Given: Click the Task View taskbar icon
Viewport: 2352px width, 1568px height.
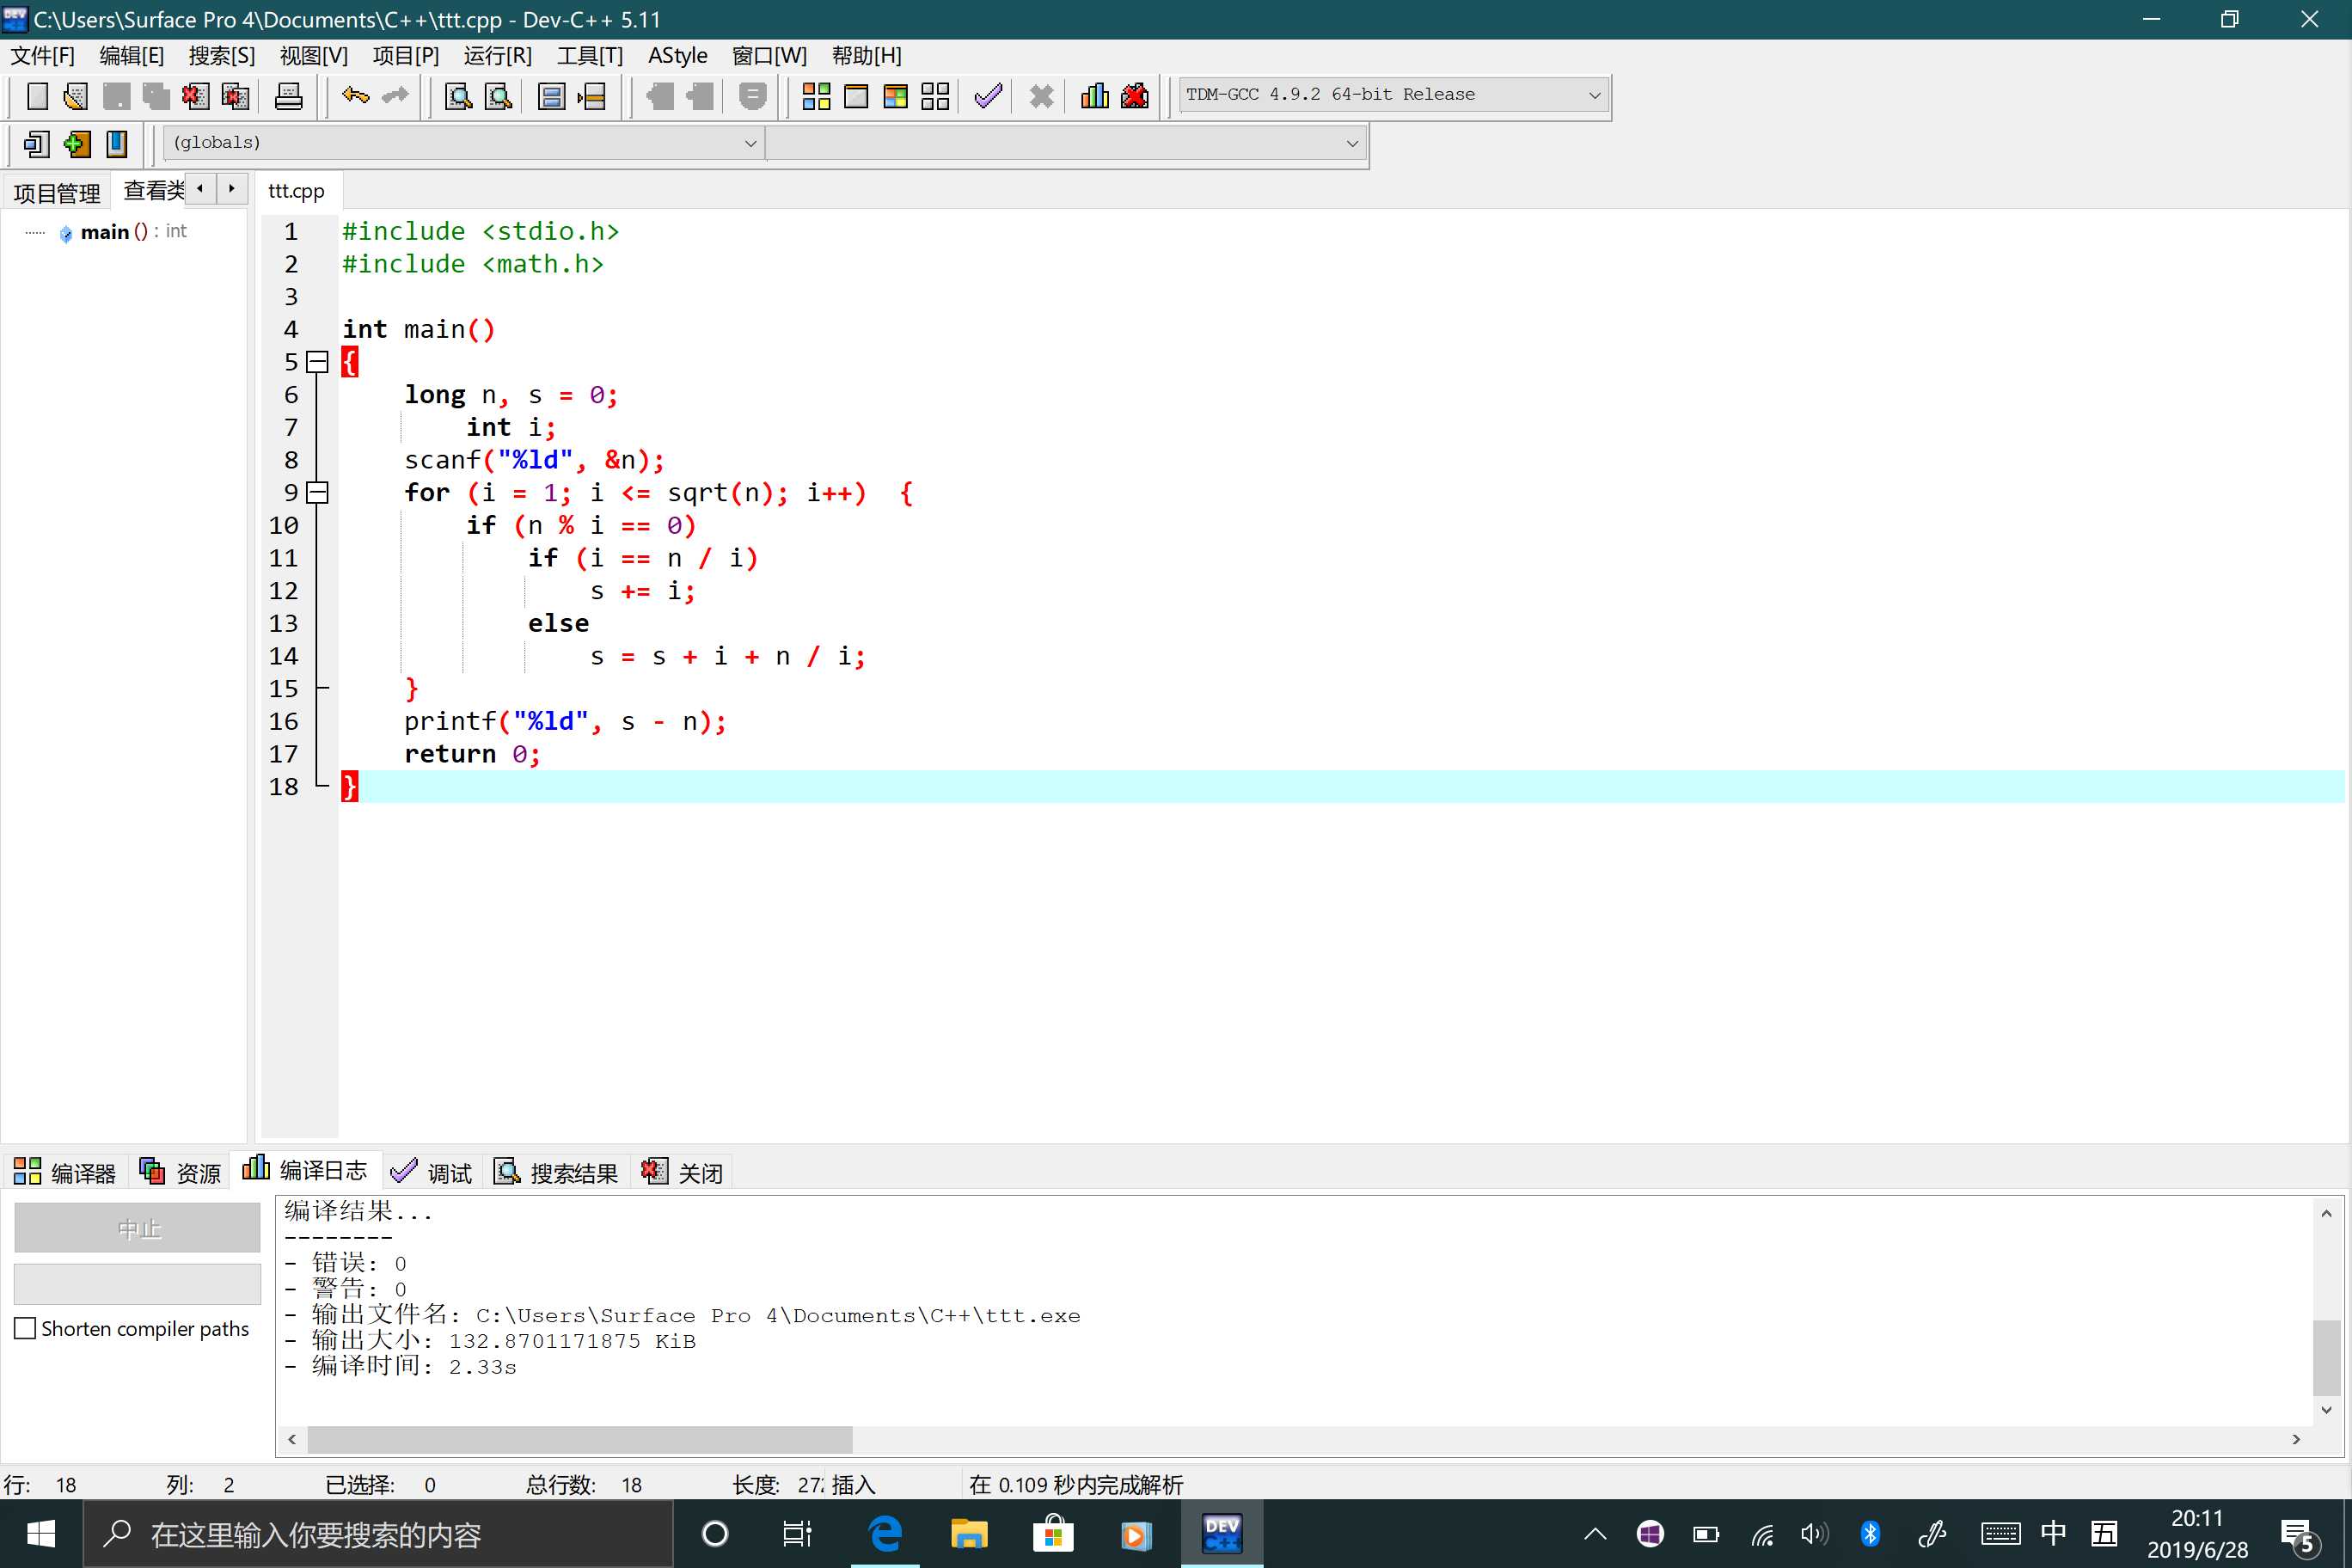Looking at the screenshot, I should click(797, 1534).
